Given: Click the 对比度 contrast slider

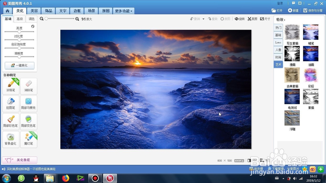Looking at the screenshot, I should pos(19,40).
